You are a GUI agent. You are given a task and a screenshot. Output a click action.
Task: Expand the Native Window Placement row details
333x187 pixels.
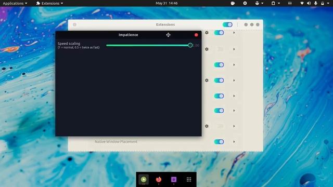tap(234, 142)
